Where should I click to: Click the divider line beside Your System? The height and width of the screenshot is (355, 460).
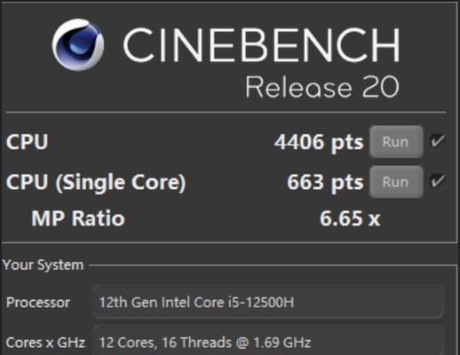[x=273, y=265]
